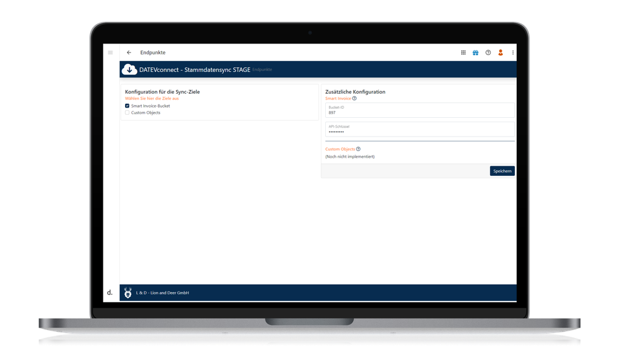619x356 pixels.
Task: Open the help question mark in top bar
Action: pyautogui.click(x=488, y=53)
